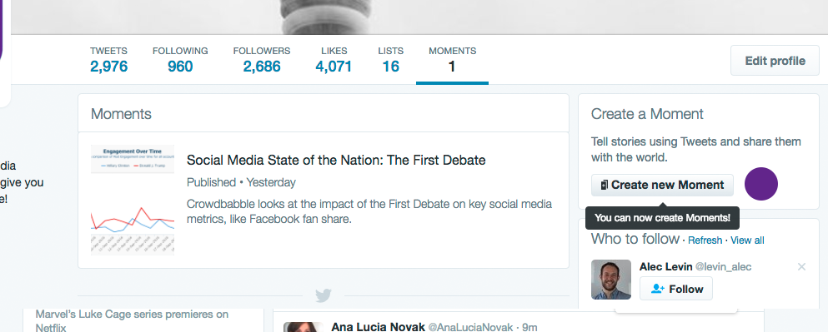Image resolution: width=828 pixels, height=332 pixels.
Task: Open the Likes tab showing 4,071
Action: coord(334,60)
